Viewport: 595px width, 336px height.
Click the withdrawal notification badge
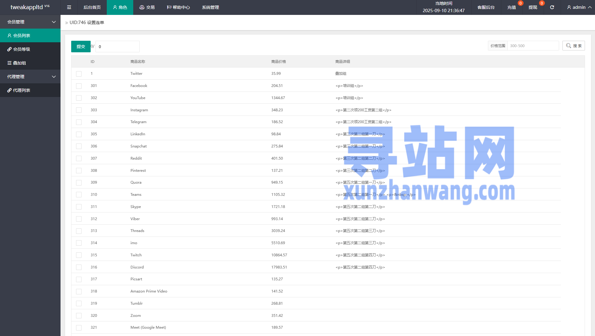(x=541, y=3)
